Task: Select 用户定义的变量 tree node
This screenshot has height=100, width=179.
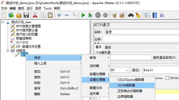Action: (27, 34)
